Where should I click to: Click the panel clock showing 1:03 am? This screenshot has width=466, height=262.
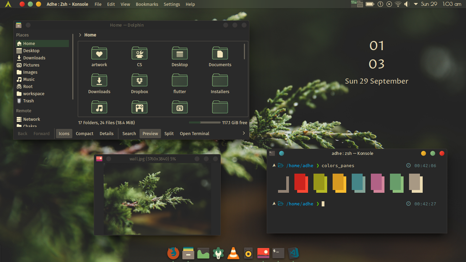[x=452, y=4]
